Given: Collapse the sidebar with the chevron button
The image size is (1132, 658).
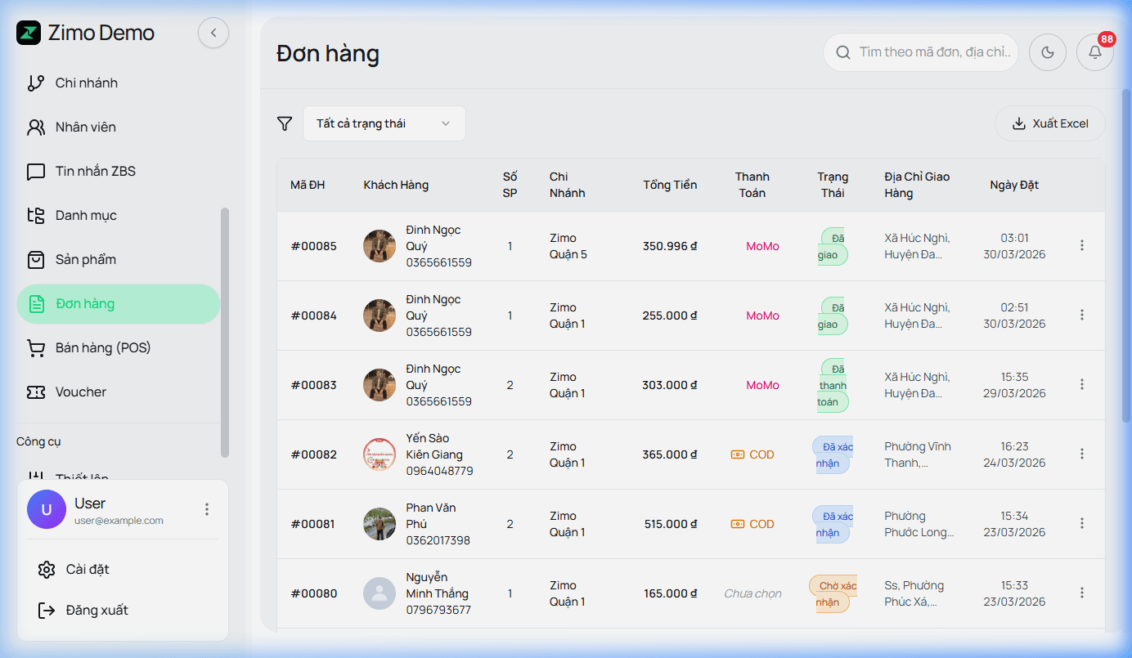Looking at the screenshot, I should (213, 33).
